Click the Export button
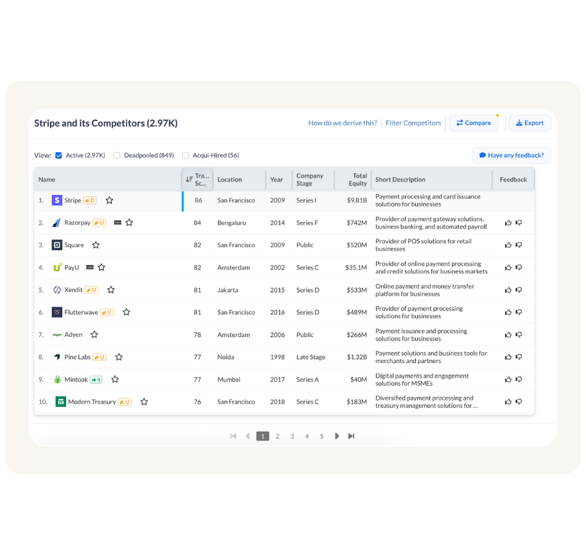Viewport: 586px width, 555px height. pos(530,123)
